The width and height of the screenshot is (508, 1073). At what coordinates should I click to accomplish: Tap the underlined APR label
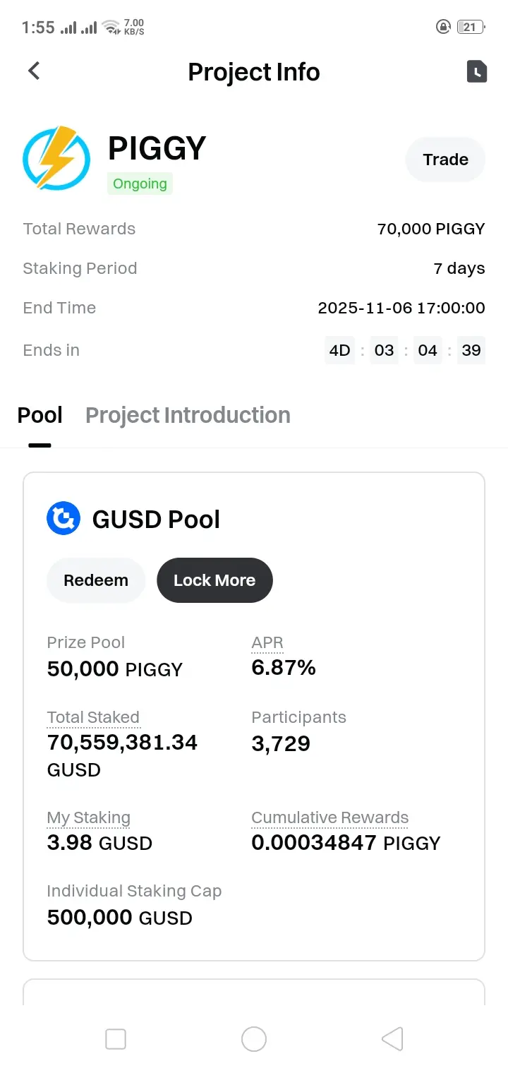point(267,642)
